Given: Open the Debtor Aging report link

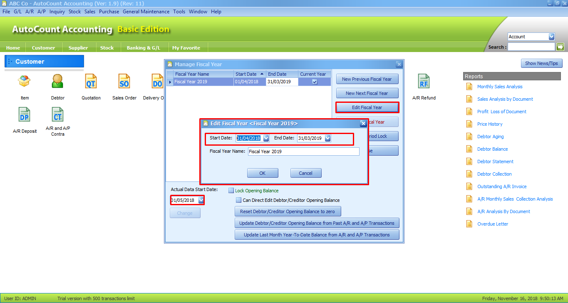Looking at the screenshot, I should 490,137.
